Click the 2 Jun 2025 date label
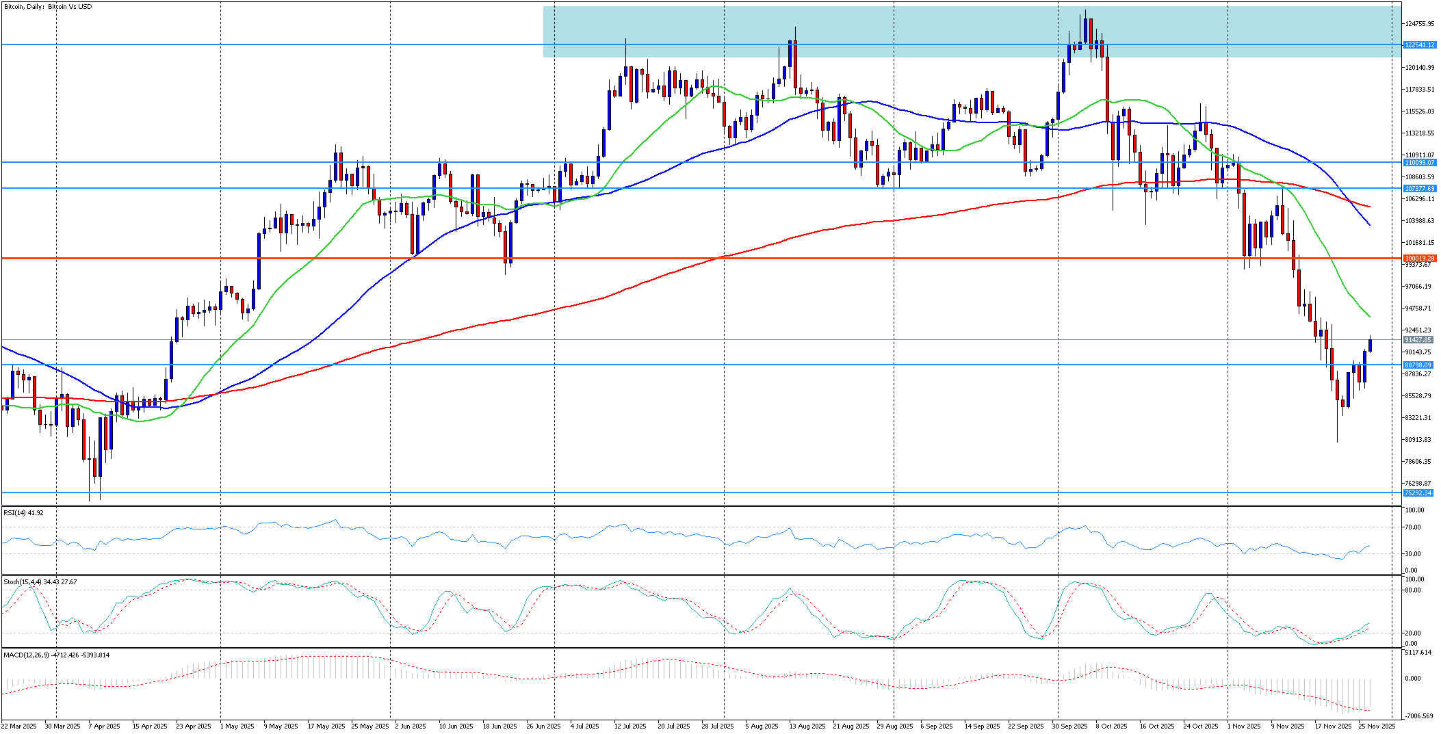1441x734 pixels. (x=411, y=726)
